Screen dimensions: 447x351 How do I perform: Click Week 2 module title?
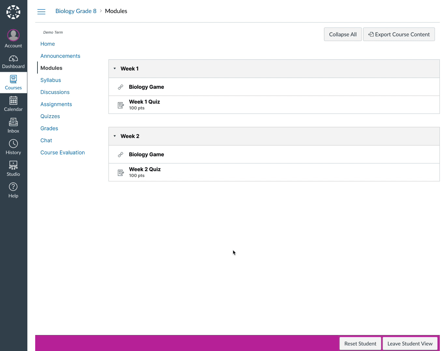click(130, 136)
